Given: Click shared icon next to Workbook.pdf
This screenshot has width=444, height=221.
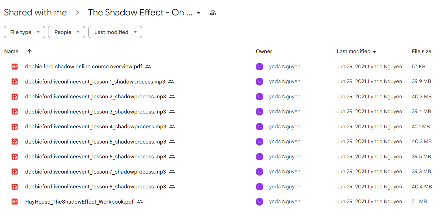Looking at the screenshot, I should pos(140,202).
